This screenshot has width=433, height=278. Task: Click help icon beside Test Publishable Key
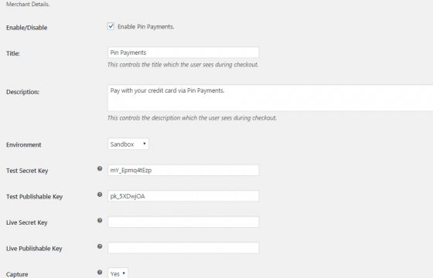tap(100, 195)
